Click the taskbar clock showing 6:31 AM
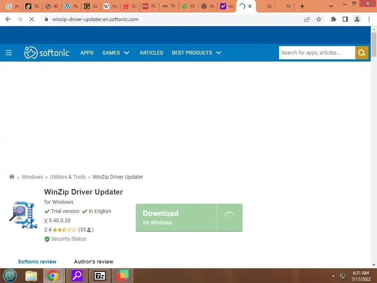 361,276
